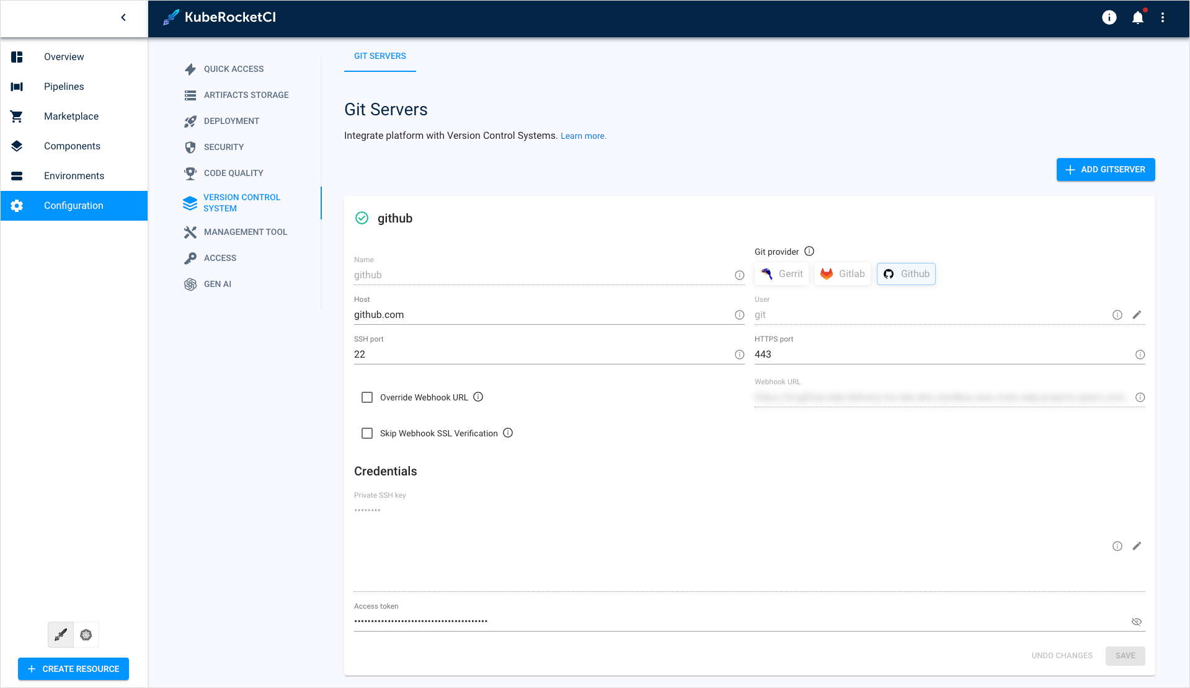Click the Name field info icon

click(740, 275)
